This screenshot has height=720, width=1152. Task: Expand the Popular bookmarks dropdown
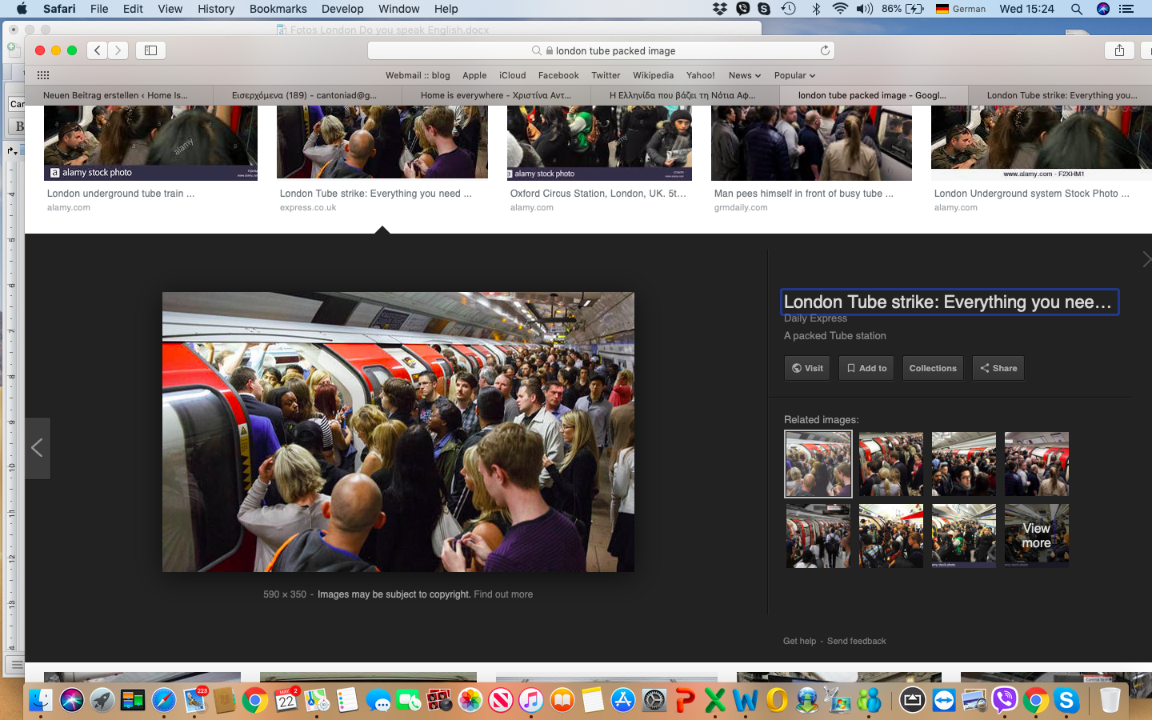pos(794,75)
